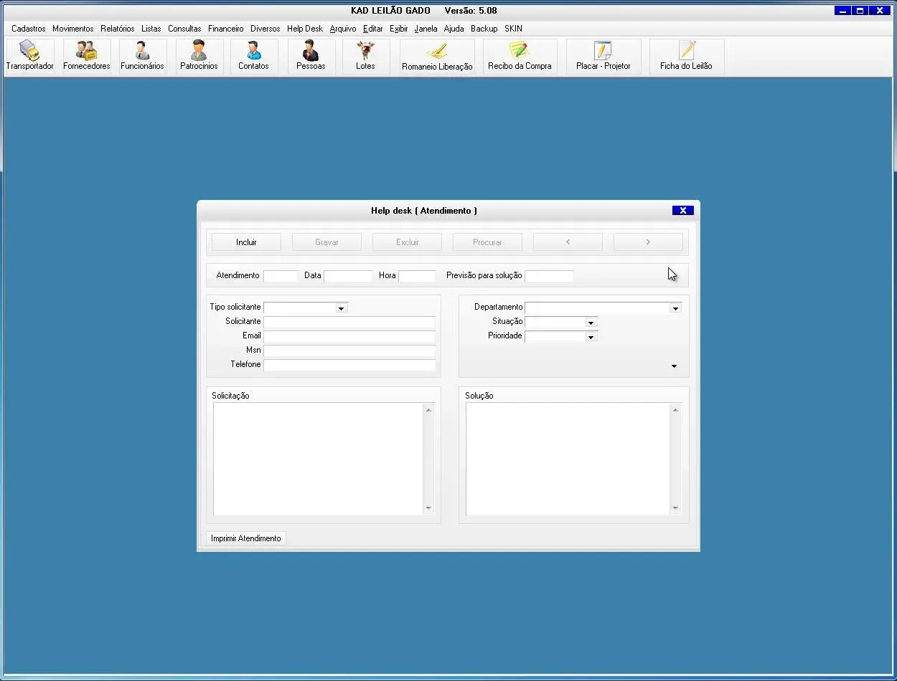This screenshot has width=897, height=681.
Task: Open the Diversos menu
Action: point(265,29)
